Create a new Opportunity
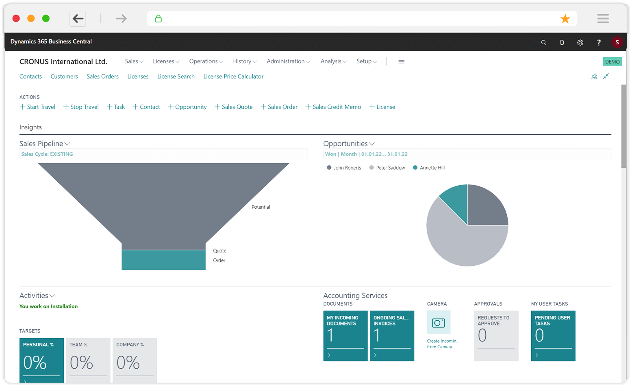 tap(187, 107)
